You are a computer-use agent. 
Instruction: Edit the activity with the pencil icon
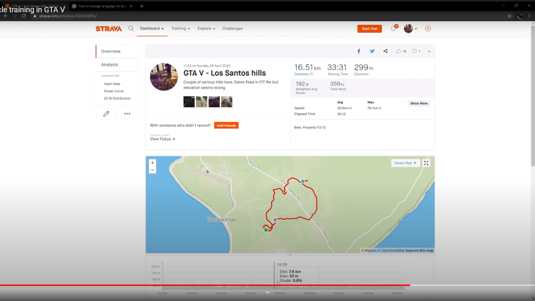(106, 114)
